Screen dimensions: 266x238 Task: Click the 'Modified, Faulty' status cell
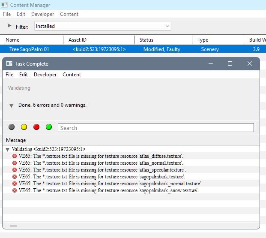[162, 49]
